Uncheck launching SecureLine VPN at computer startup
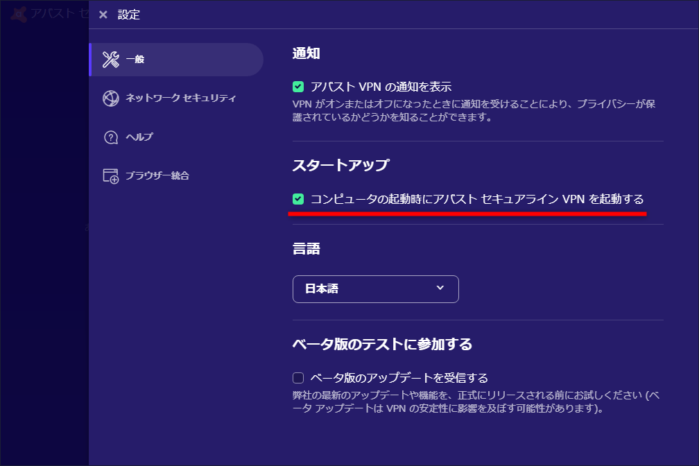The width and height of the screenshot is (699, 466). (298, 198)
